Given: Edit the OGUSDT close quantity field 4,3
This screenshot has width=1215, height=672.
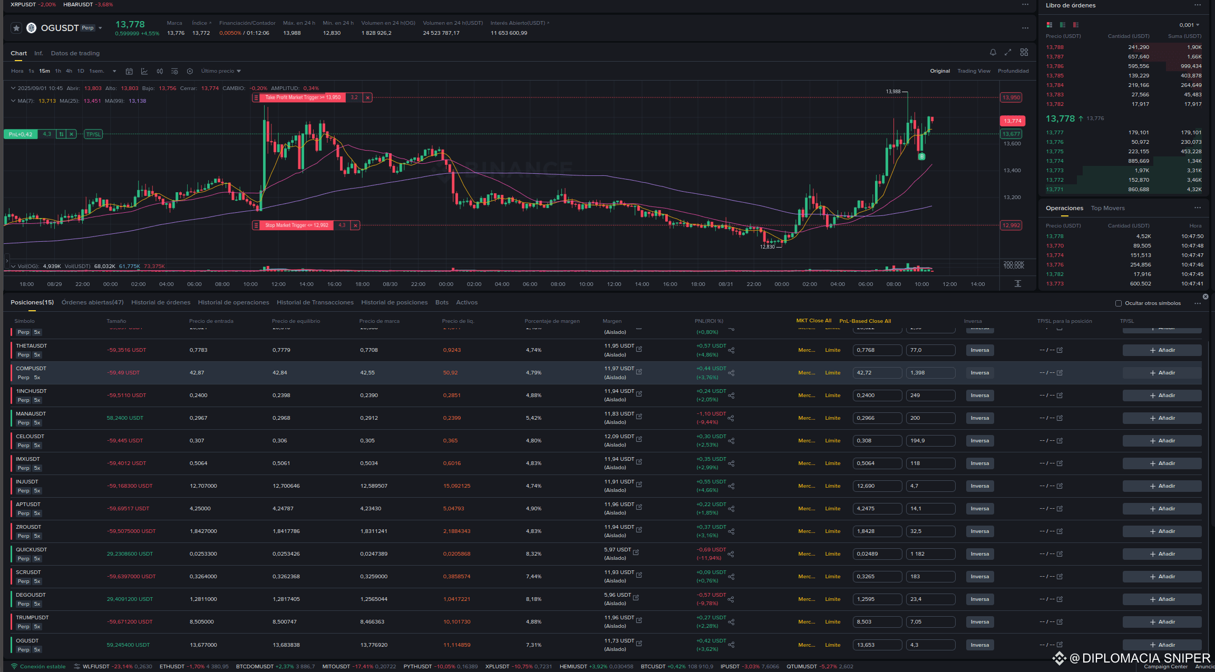Looking at the screenshot, I should point(930,645).
